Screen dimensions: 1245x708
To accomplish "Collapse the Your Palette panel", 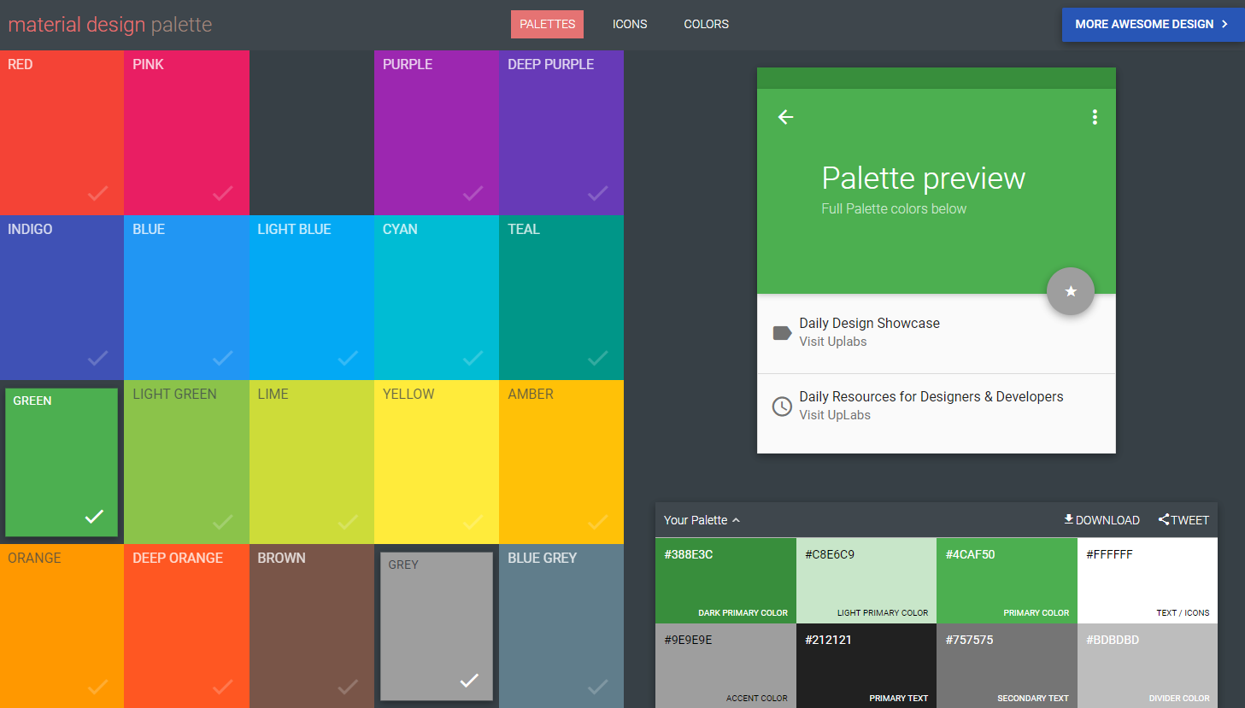I will click(737, 520).
